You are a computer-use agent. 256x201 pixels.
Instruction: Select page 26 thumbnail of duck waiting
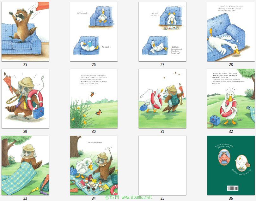point(94,32)
